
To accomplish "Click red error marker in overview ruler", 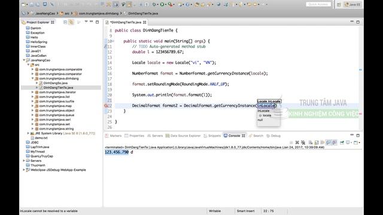I will coord(360,113).
